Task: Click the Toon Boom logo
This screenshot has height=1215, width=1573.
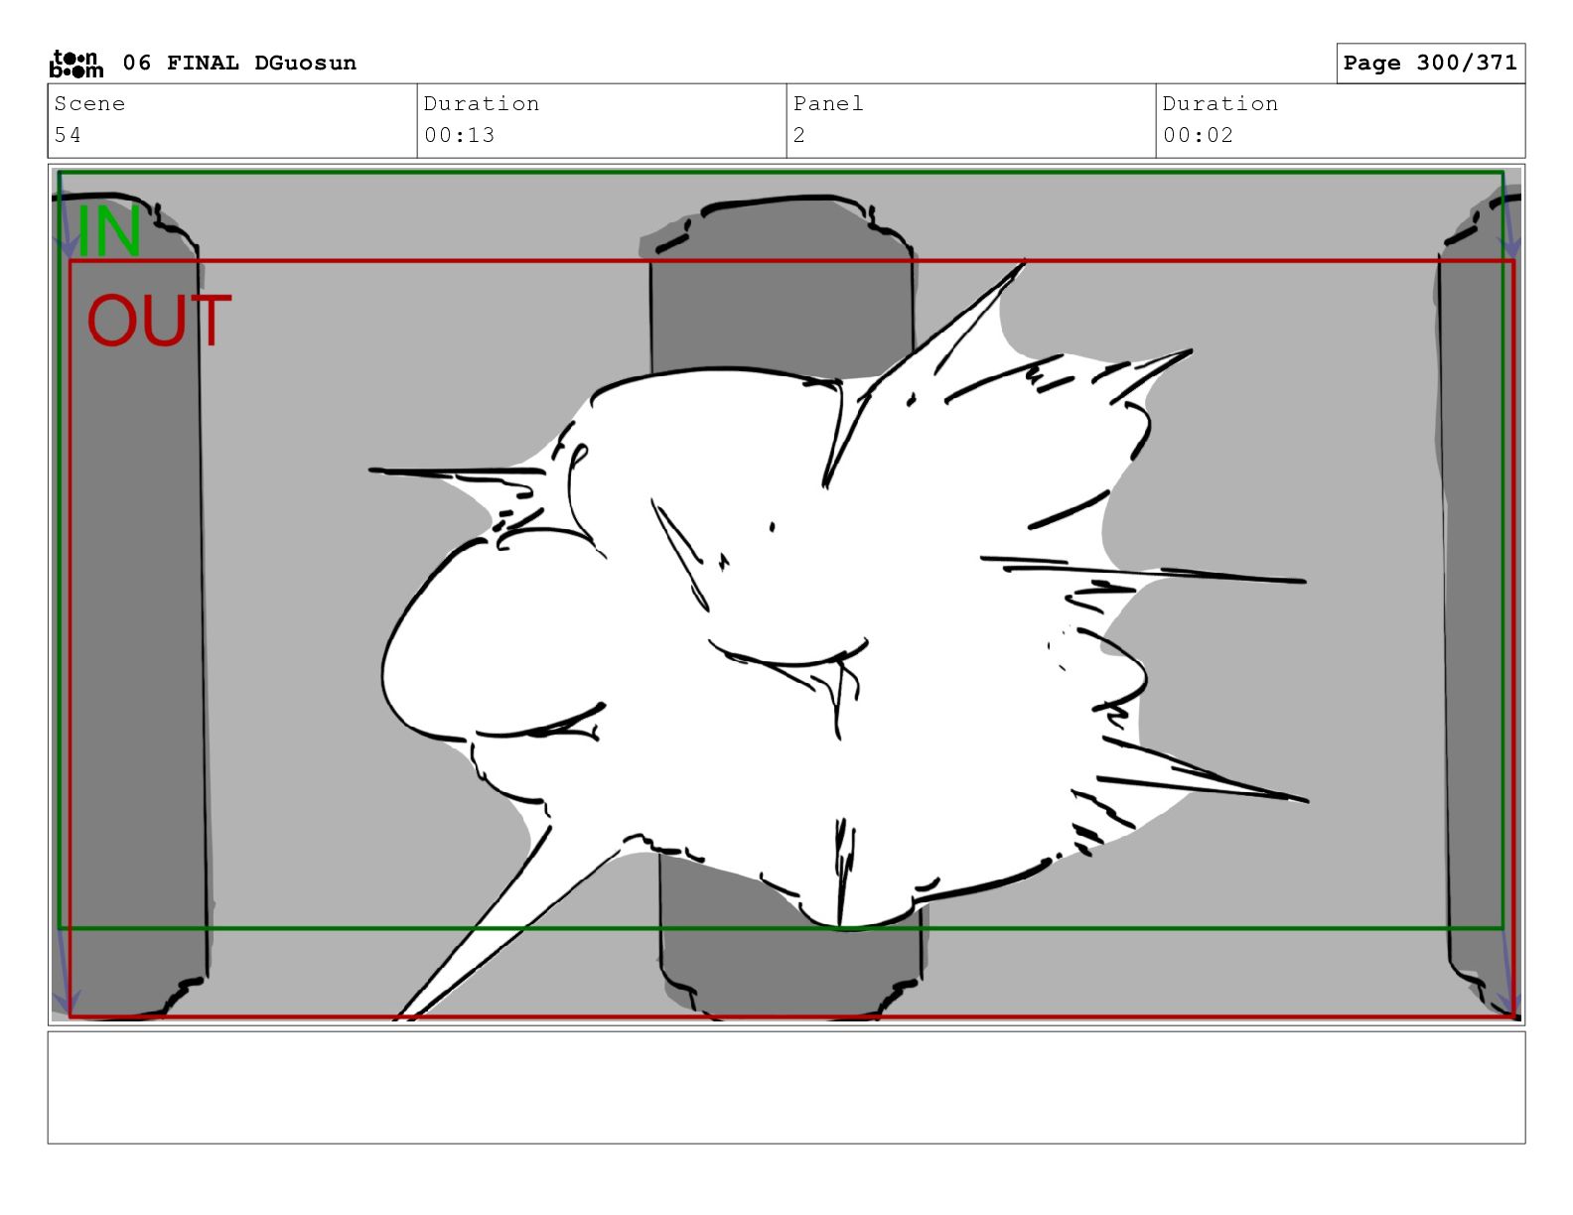Action: pyautogui.click(x=76, y=64)
